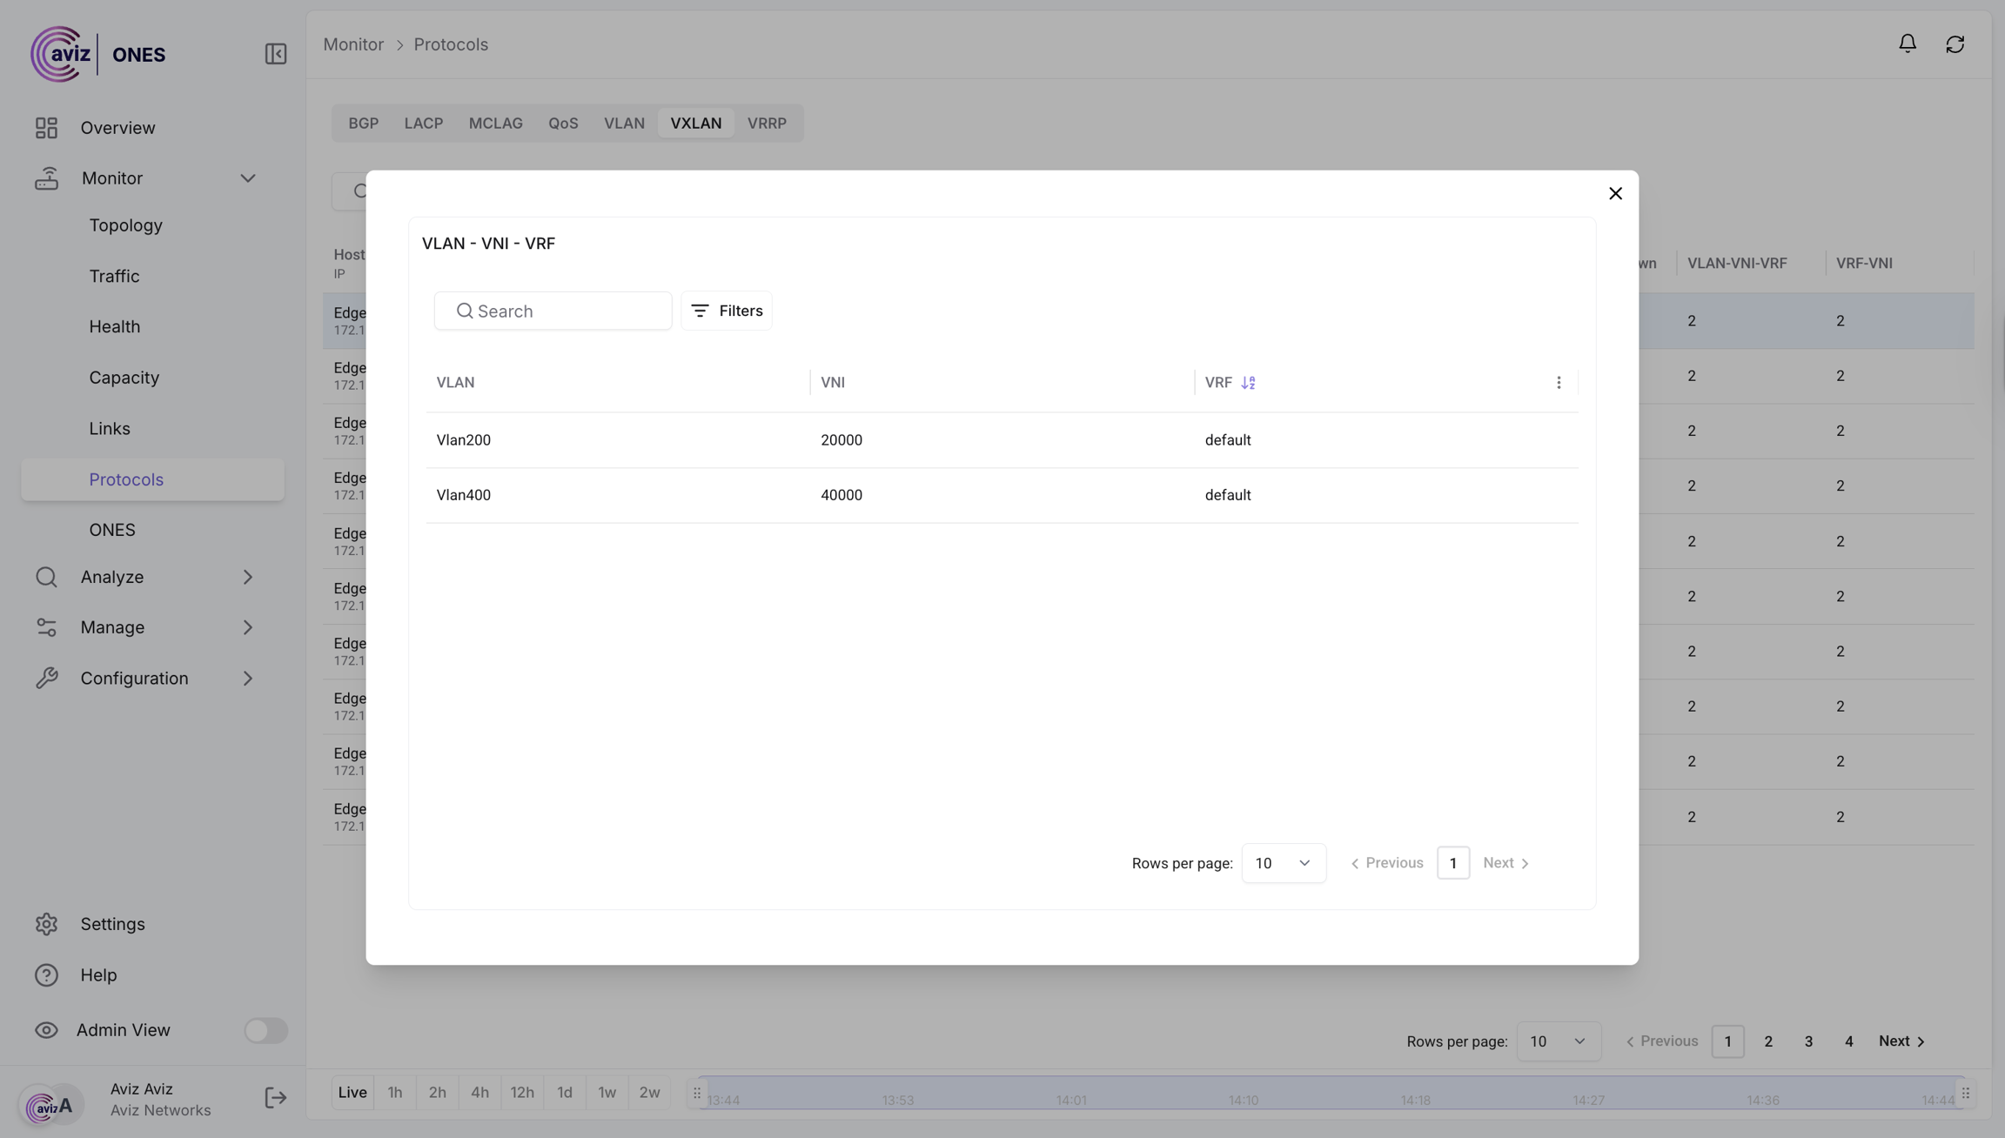The height and width of the screenshot is (1138, 2005).
Task: Open Rows per page dropdown in dialog
Action: [1283, 863]
